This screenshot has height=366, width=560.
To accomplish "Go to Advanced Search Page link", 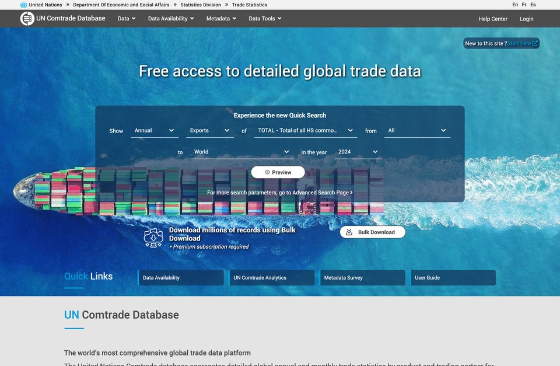I will pos(279,193).
